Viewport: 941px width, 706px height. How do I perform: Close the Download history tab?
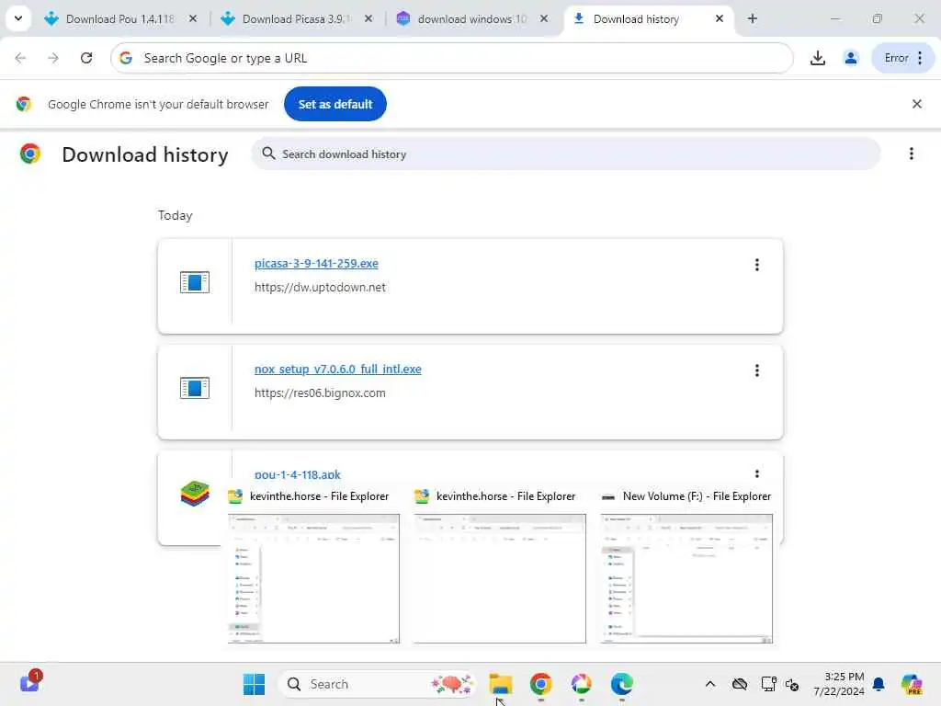pos(719,19)
